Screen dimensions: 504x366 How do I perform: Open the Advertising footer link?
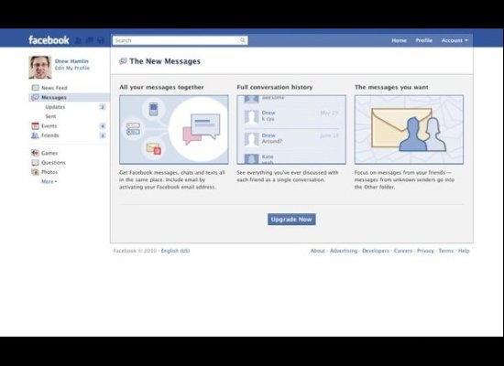[x=344, y=251]
